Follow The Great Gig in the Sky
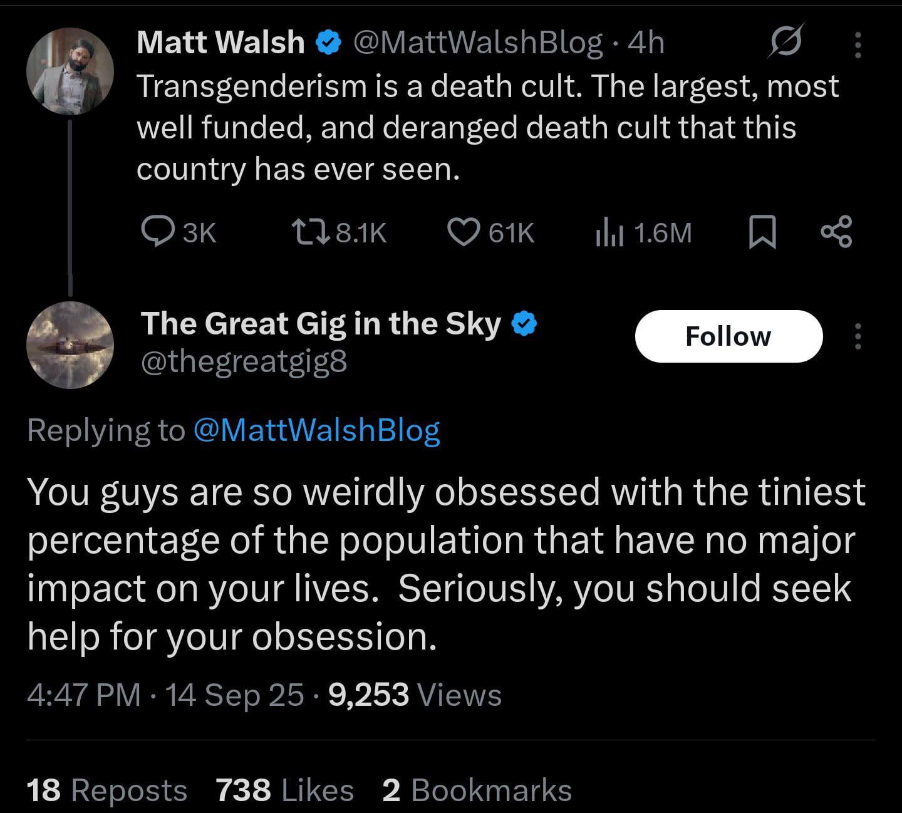This screenshot has width=902, height=813. pos(728,336)
